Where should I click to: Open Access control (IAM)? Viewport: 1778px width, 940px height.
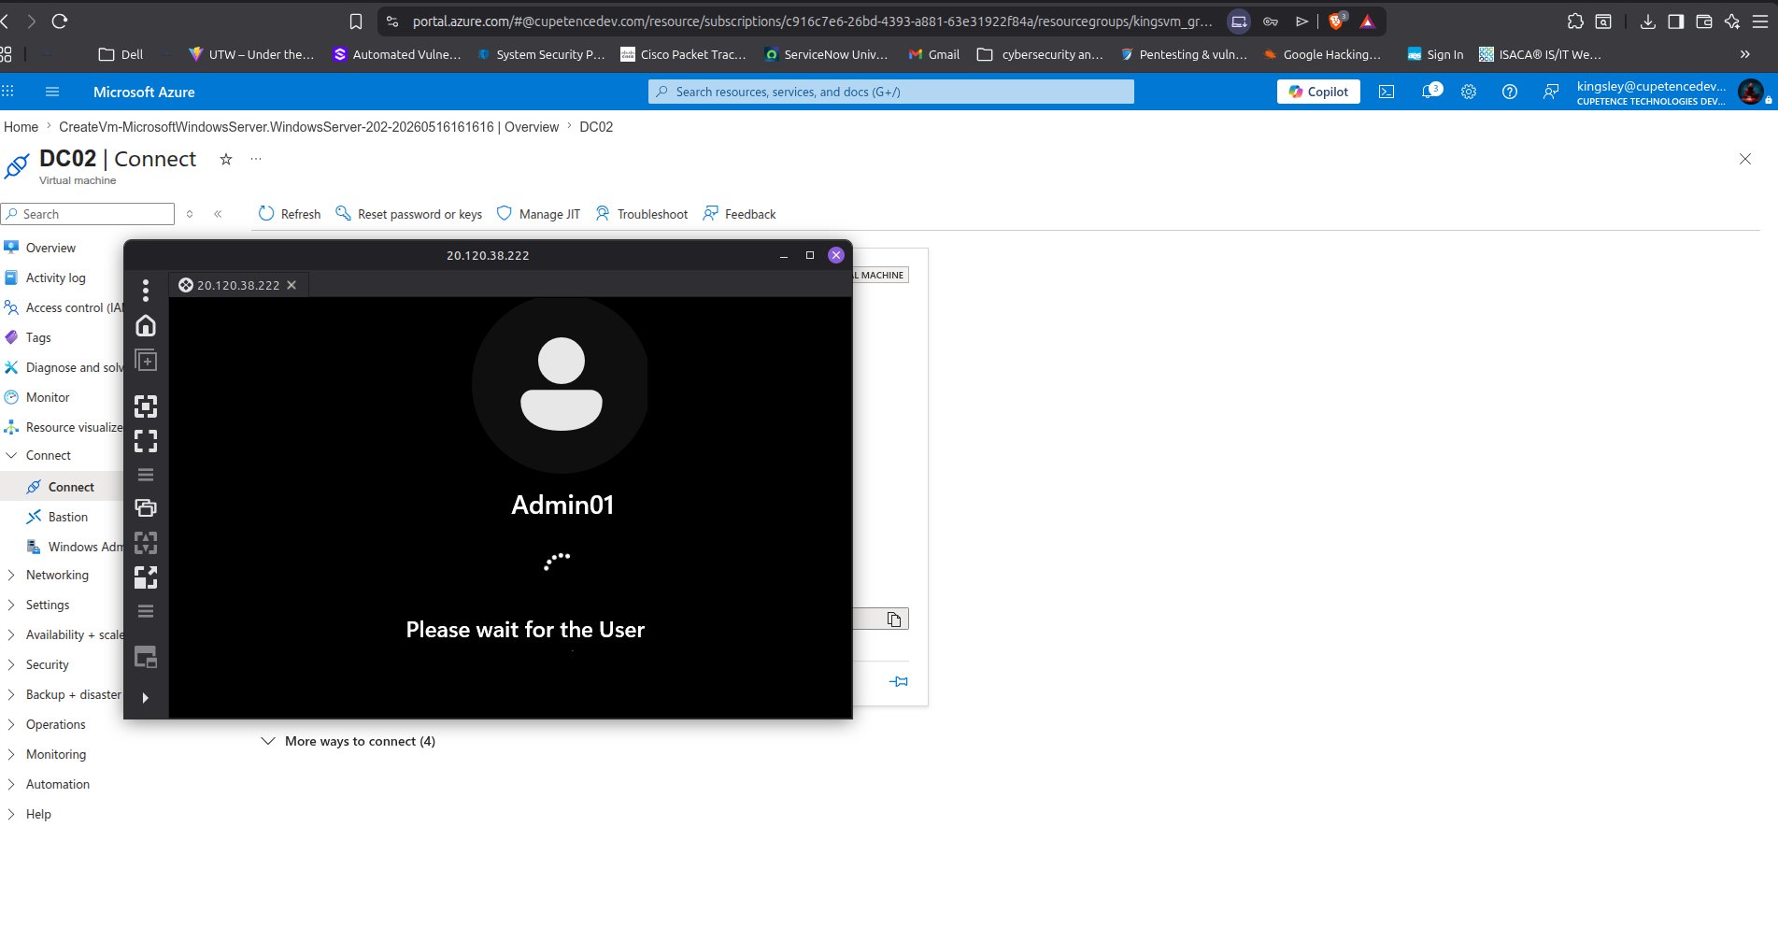click(64, 307)
